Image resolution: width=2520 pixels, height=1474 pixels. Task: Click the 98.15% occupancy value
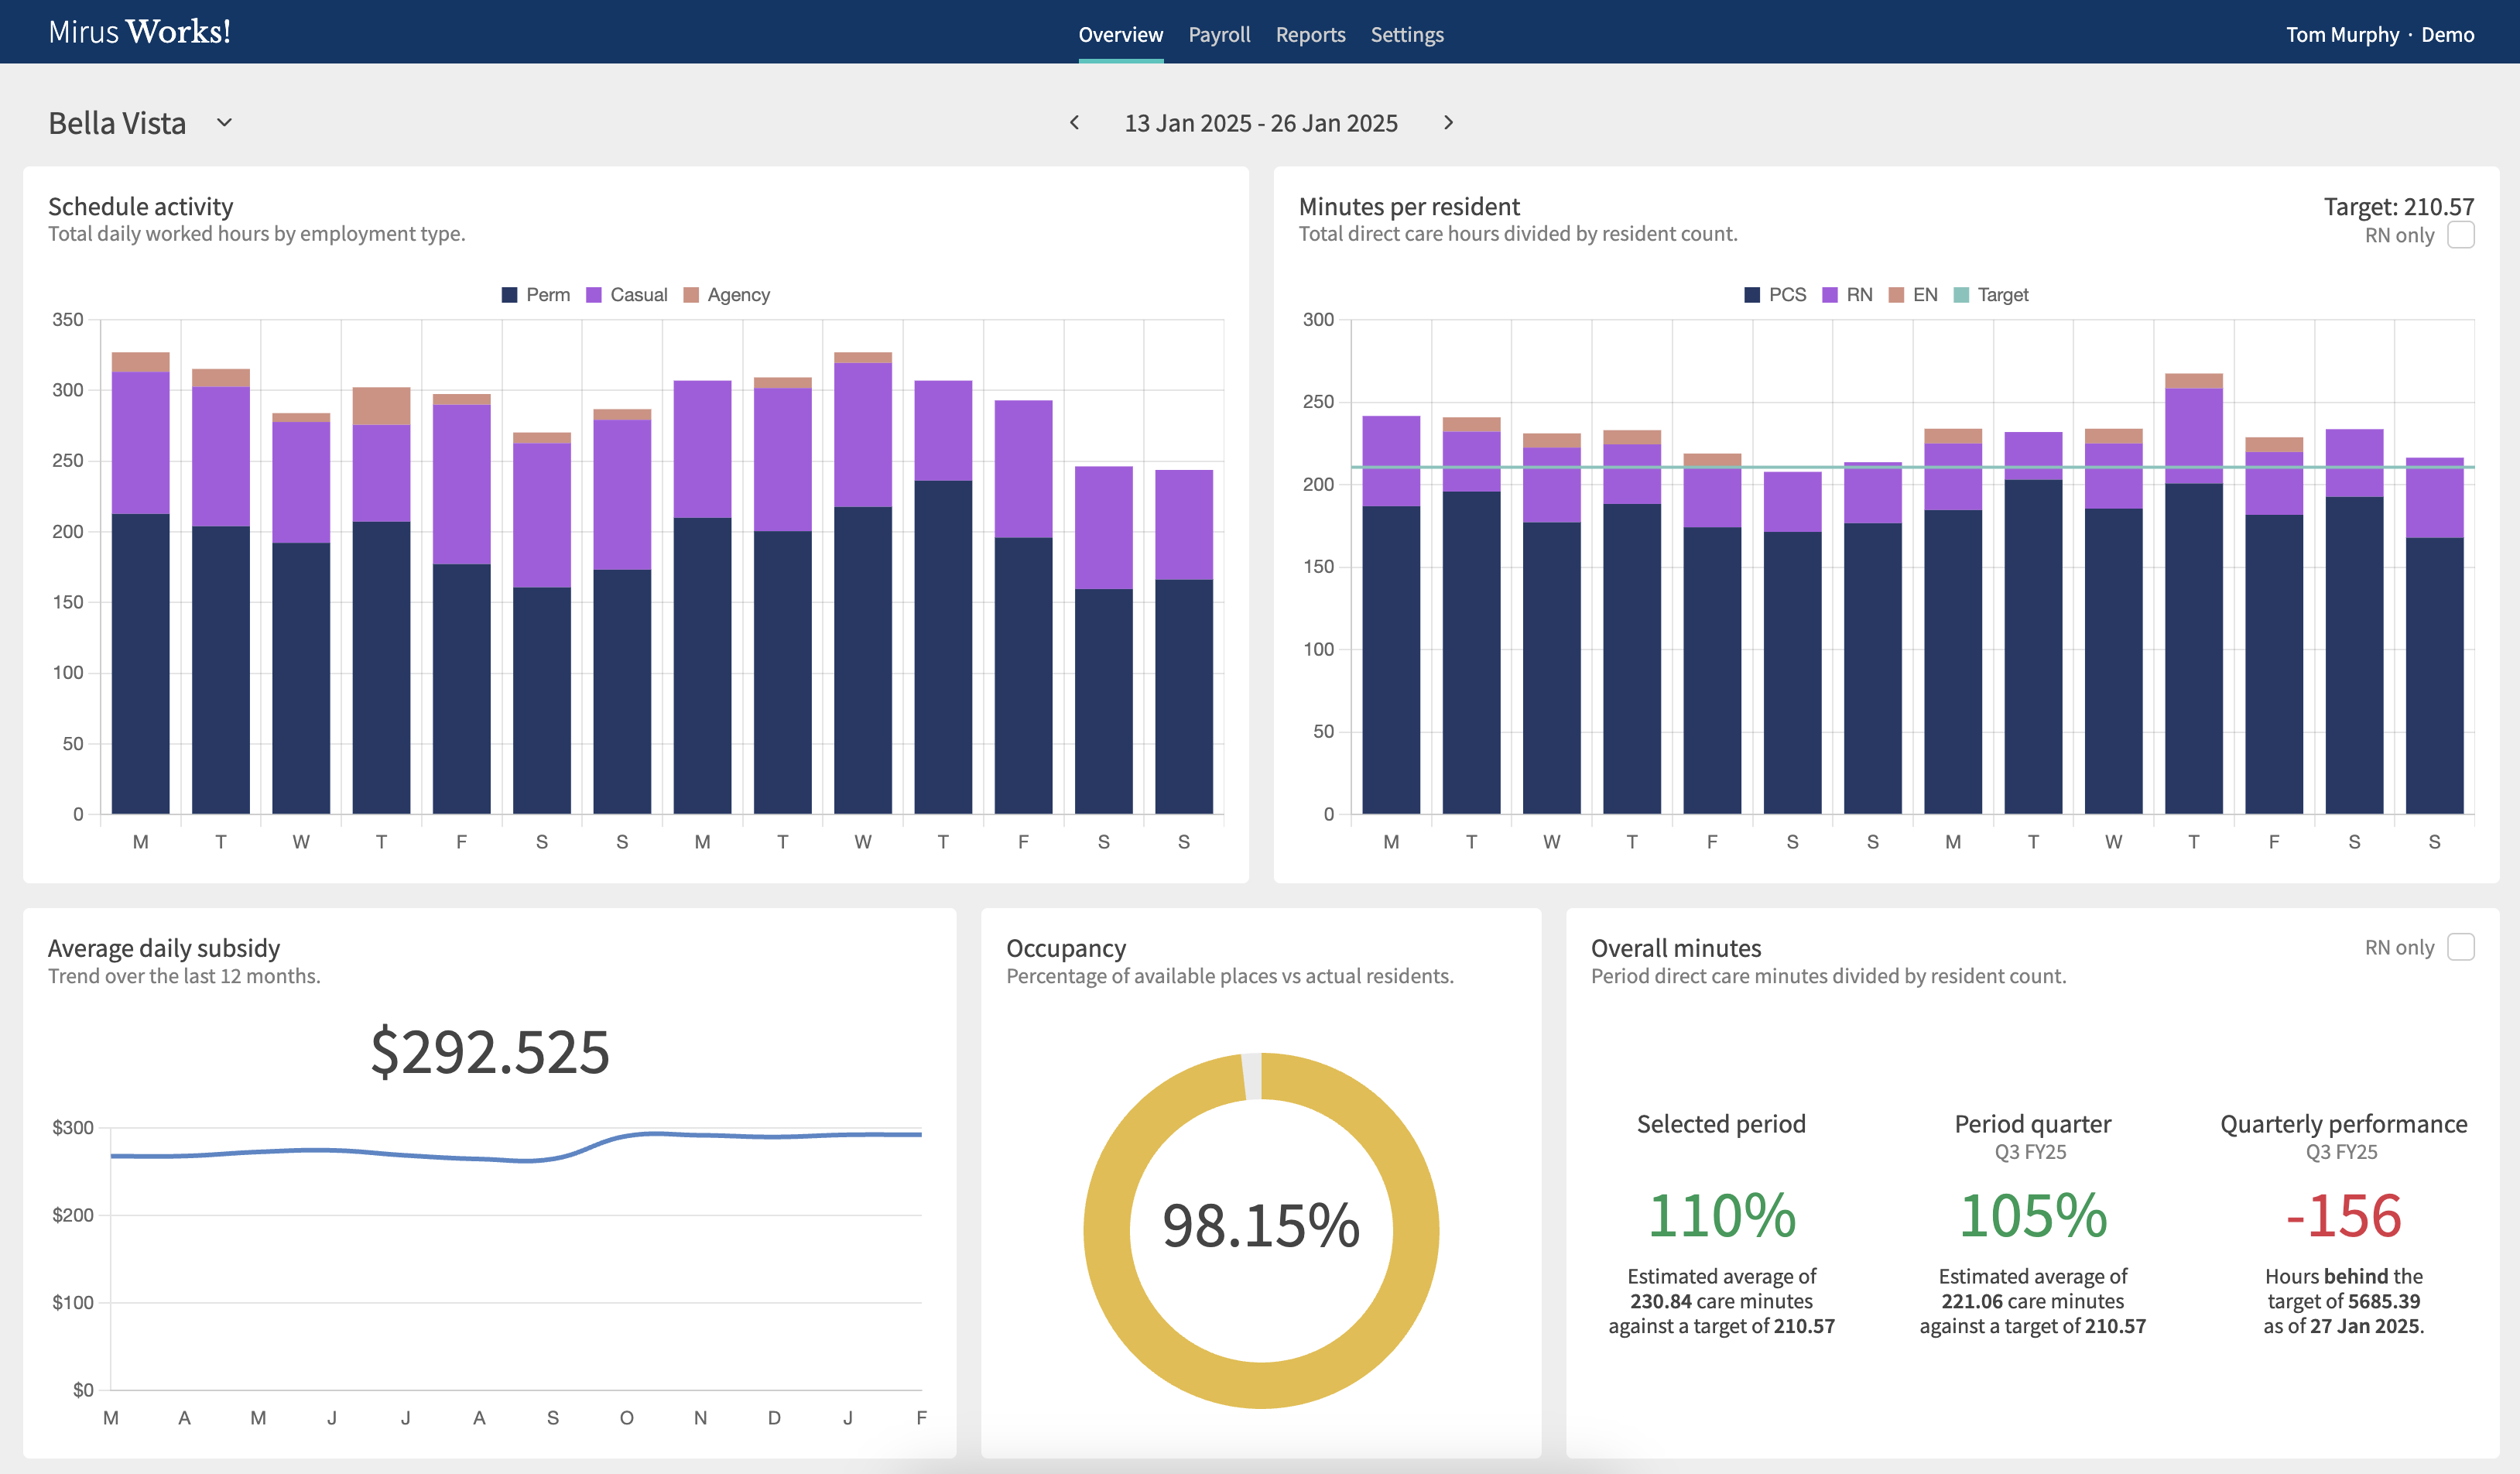point(1261,1225)
